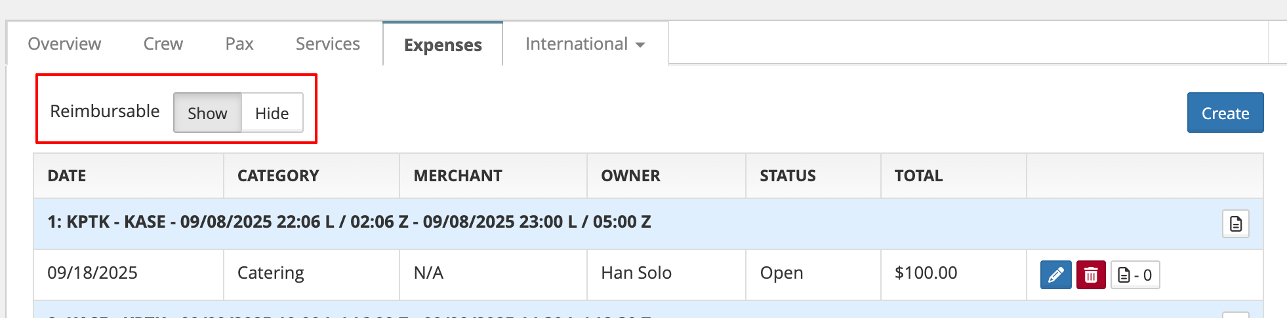Click the MERCHANT column header
The image size is (1287, 318).
click(x=458, y=176)
